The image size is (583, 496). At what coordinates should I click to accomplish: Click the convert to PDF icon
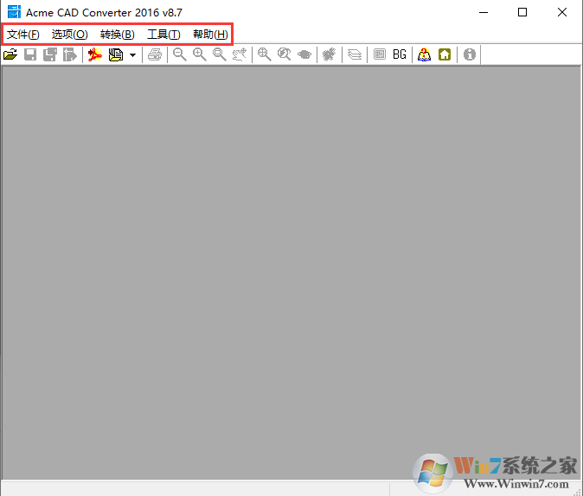95,54
